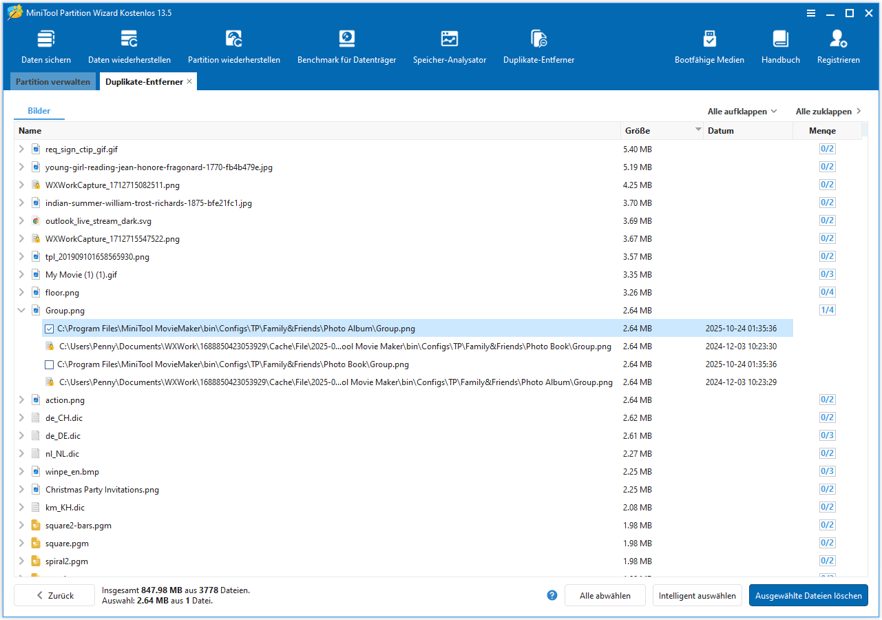Click the Größe column sort arrow

pos(697,130)
